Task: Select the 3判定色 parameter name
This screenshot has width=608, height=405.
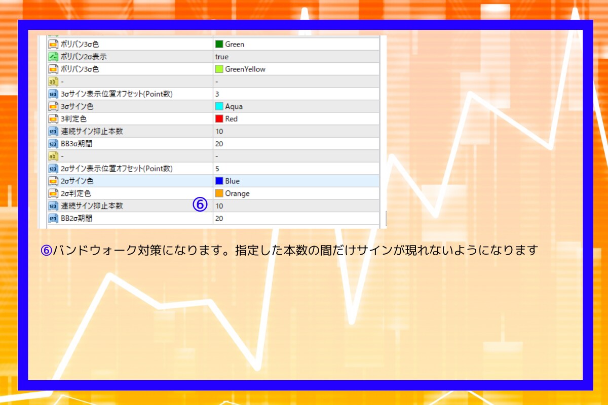Action: coord(73,118)
